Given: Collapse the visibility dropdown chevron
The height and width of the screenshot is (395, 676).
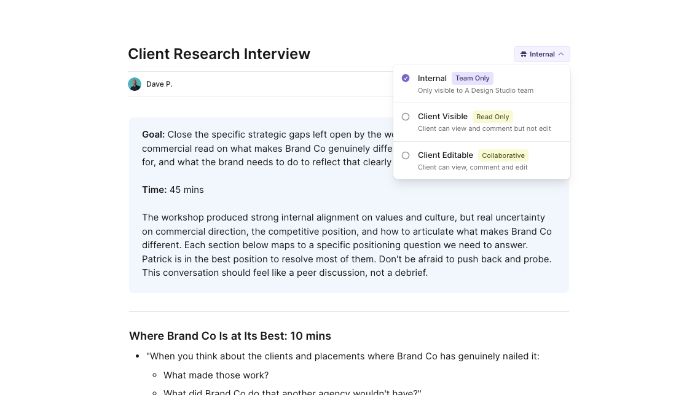Looking at the screenshot, I should coord(561,54).
